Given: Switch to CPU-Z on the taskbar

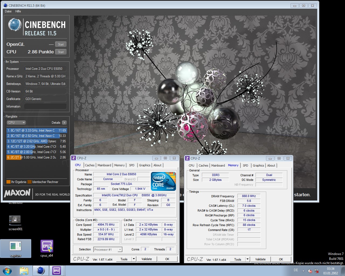Looking at the screenshot, I should pos(57,271).
